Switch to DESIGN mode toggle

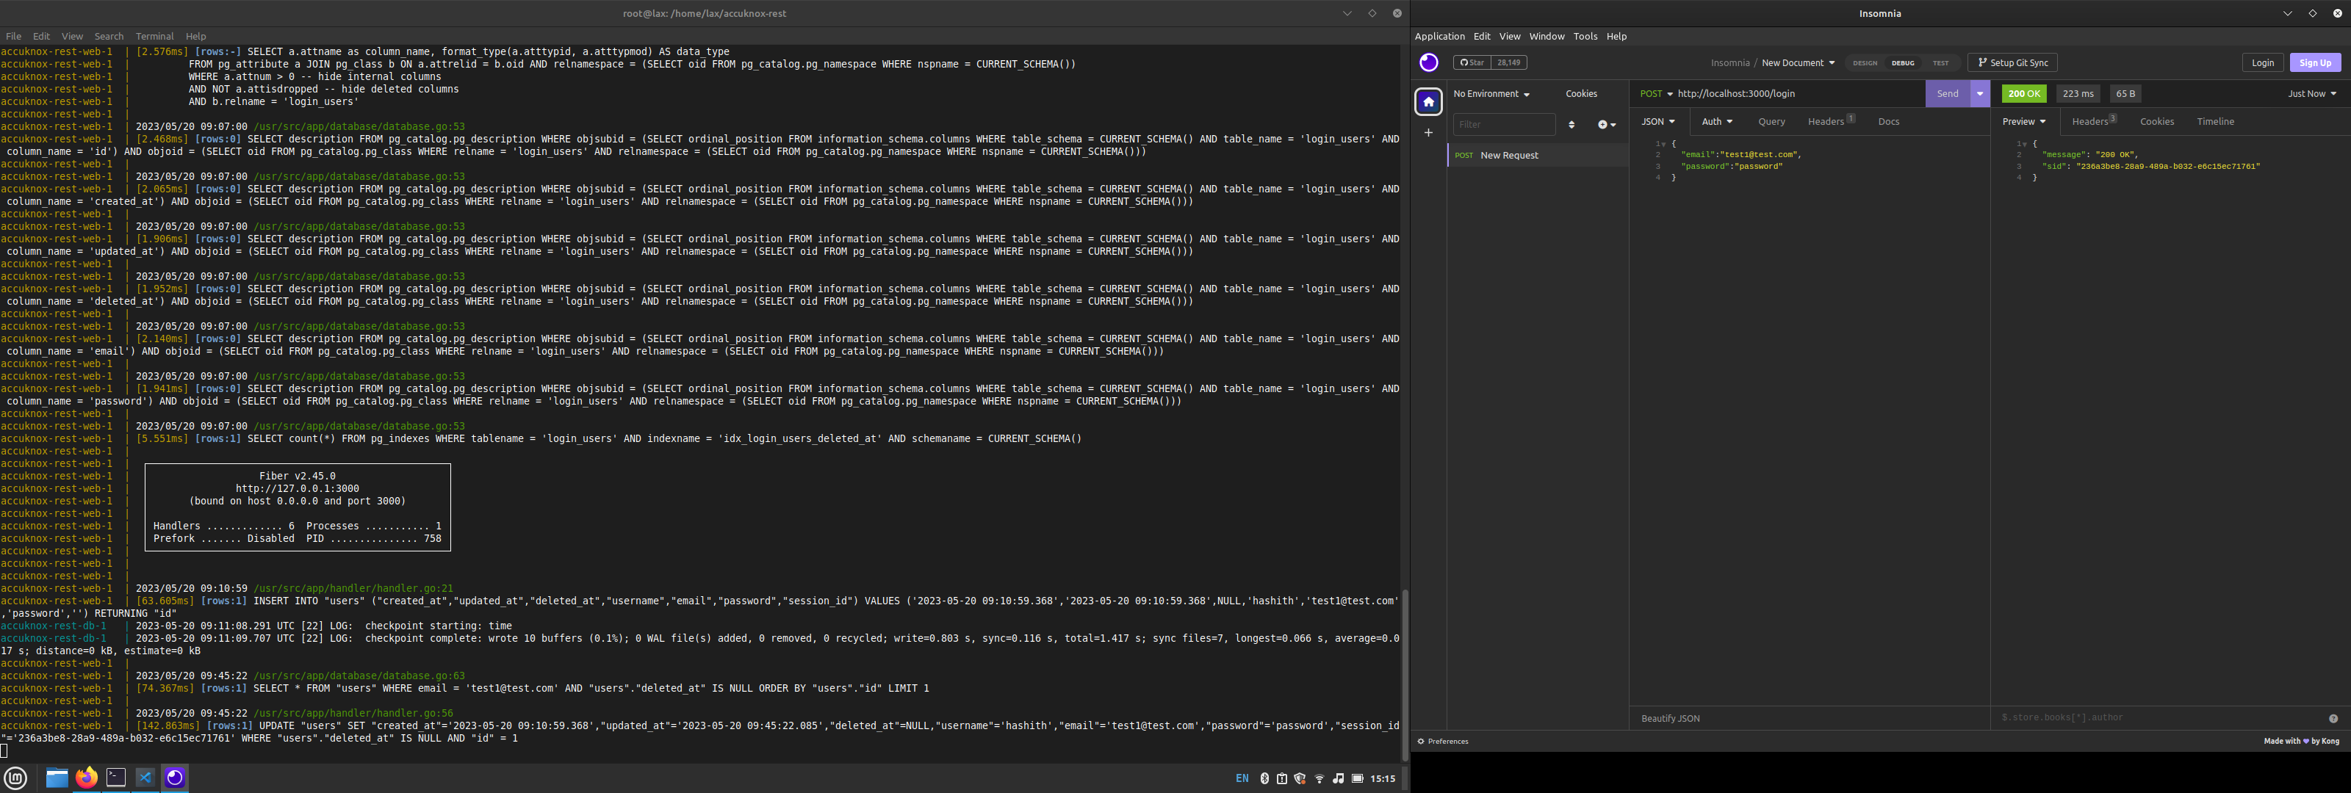(1865, 63)
